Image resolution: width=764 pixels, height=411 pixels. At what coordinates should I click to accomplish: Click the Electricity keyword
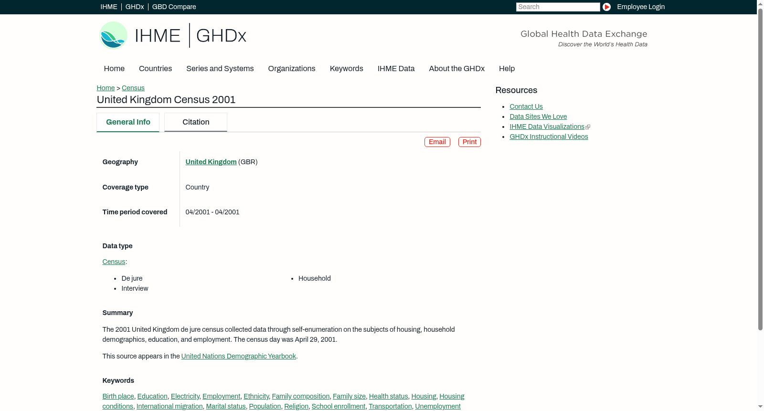(x=185, y=396)
